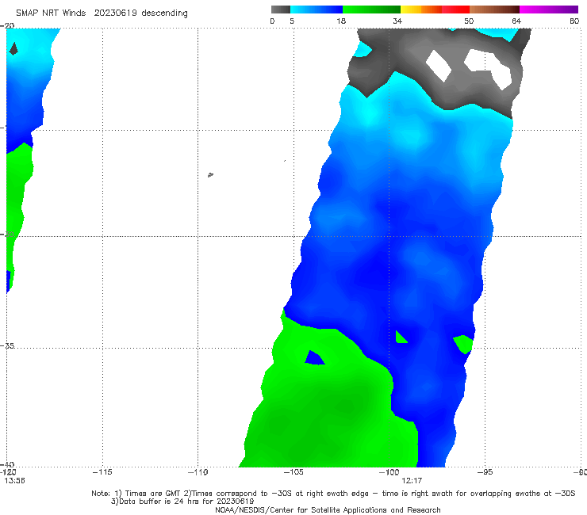This screenshot has height=515, width=587.
Task: Click the color bar label "64"
Action: (x=516, y=21)
